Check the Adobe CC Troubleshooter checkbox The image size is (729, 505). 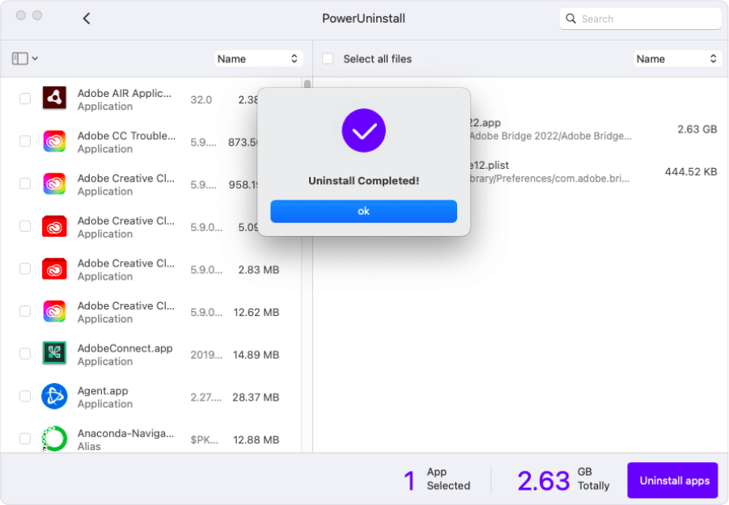coord(25,141)
